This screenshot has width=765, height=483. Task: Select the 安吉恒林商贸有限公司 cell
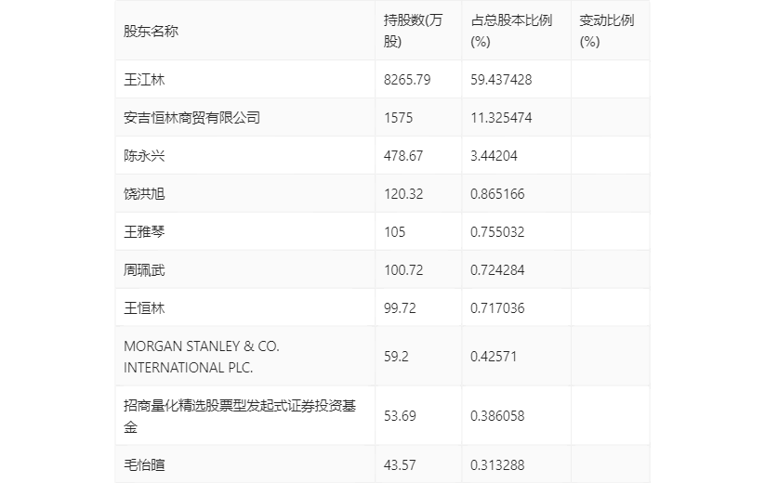click(191, 118)
